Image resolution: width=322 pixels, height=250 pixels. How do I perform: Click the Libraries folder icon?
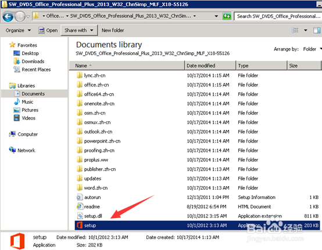(12, 85)
